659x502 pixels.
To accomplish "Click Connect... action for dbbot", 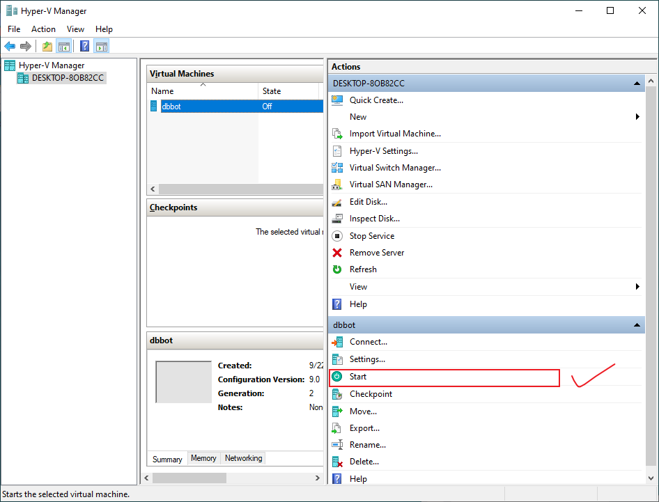I will (x=369, y=342).
